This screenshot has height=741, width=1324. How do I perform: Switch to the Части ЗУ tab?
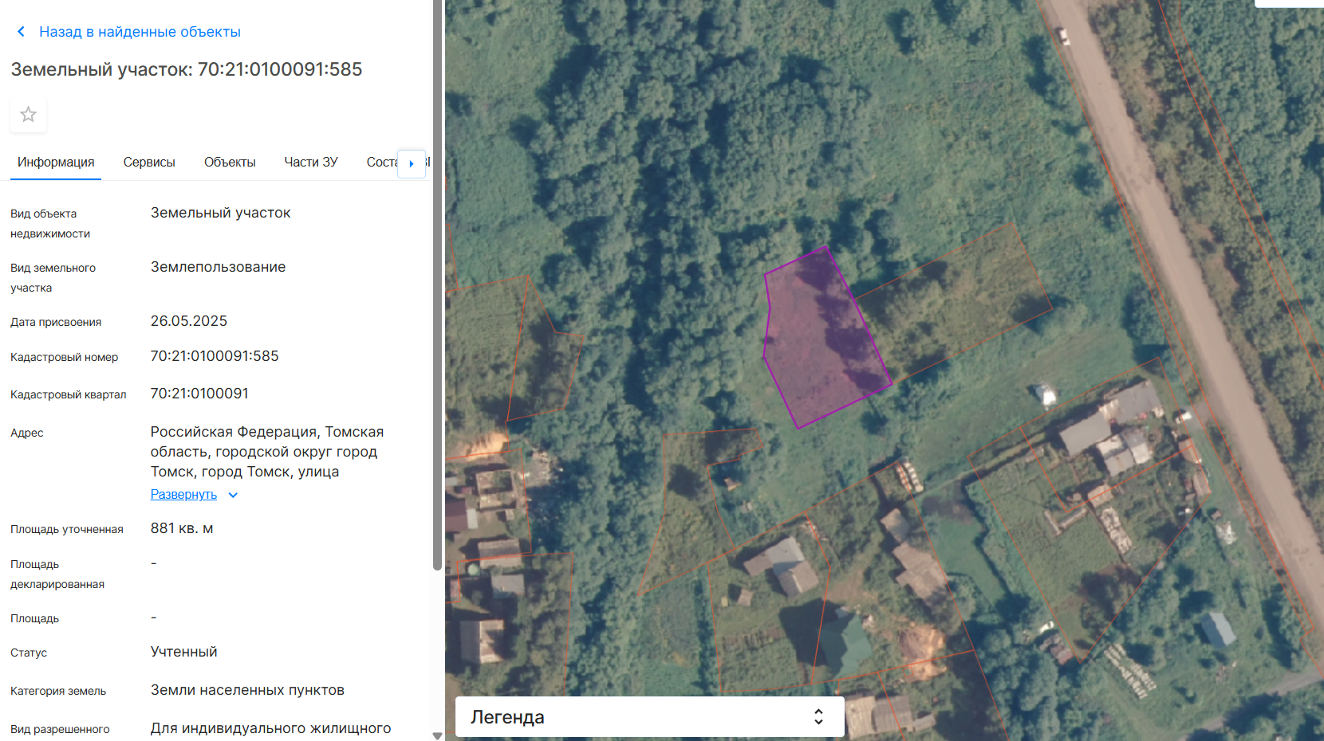[311, 163]
